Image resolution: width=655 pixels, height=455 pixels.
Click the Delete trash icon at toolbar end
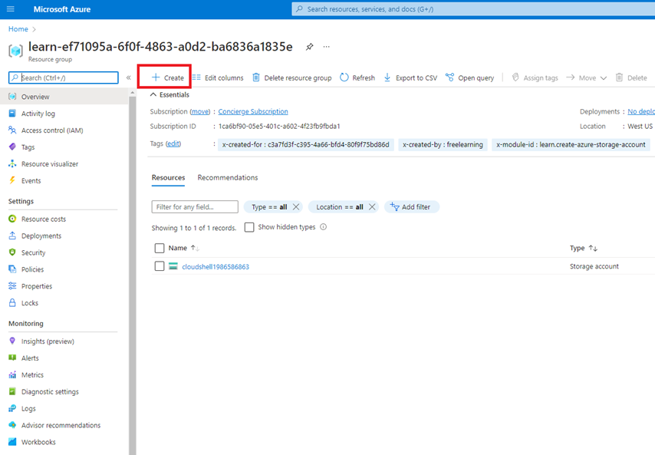click(620, 77)
